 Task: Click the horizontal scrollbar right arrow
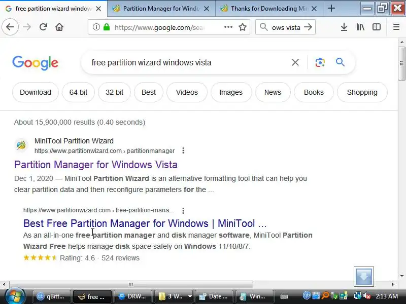393,284
